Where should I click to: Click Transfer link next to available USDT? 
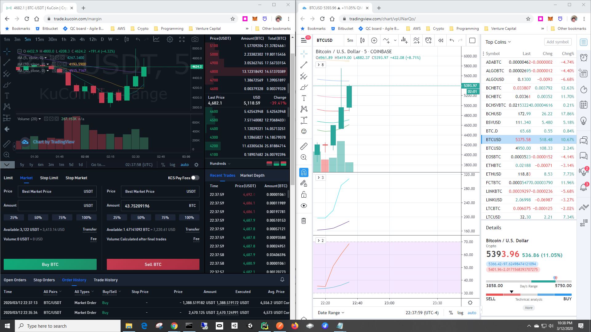pos(90,229)
